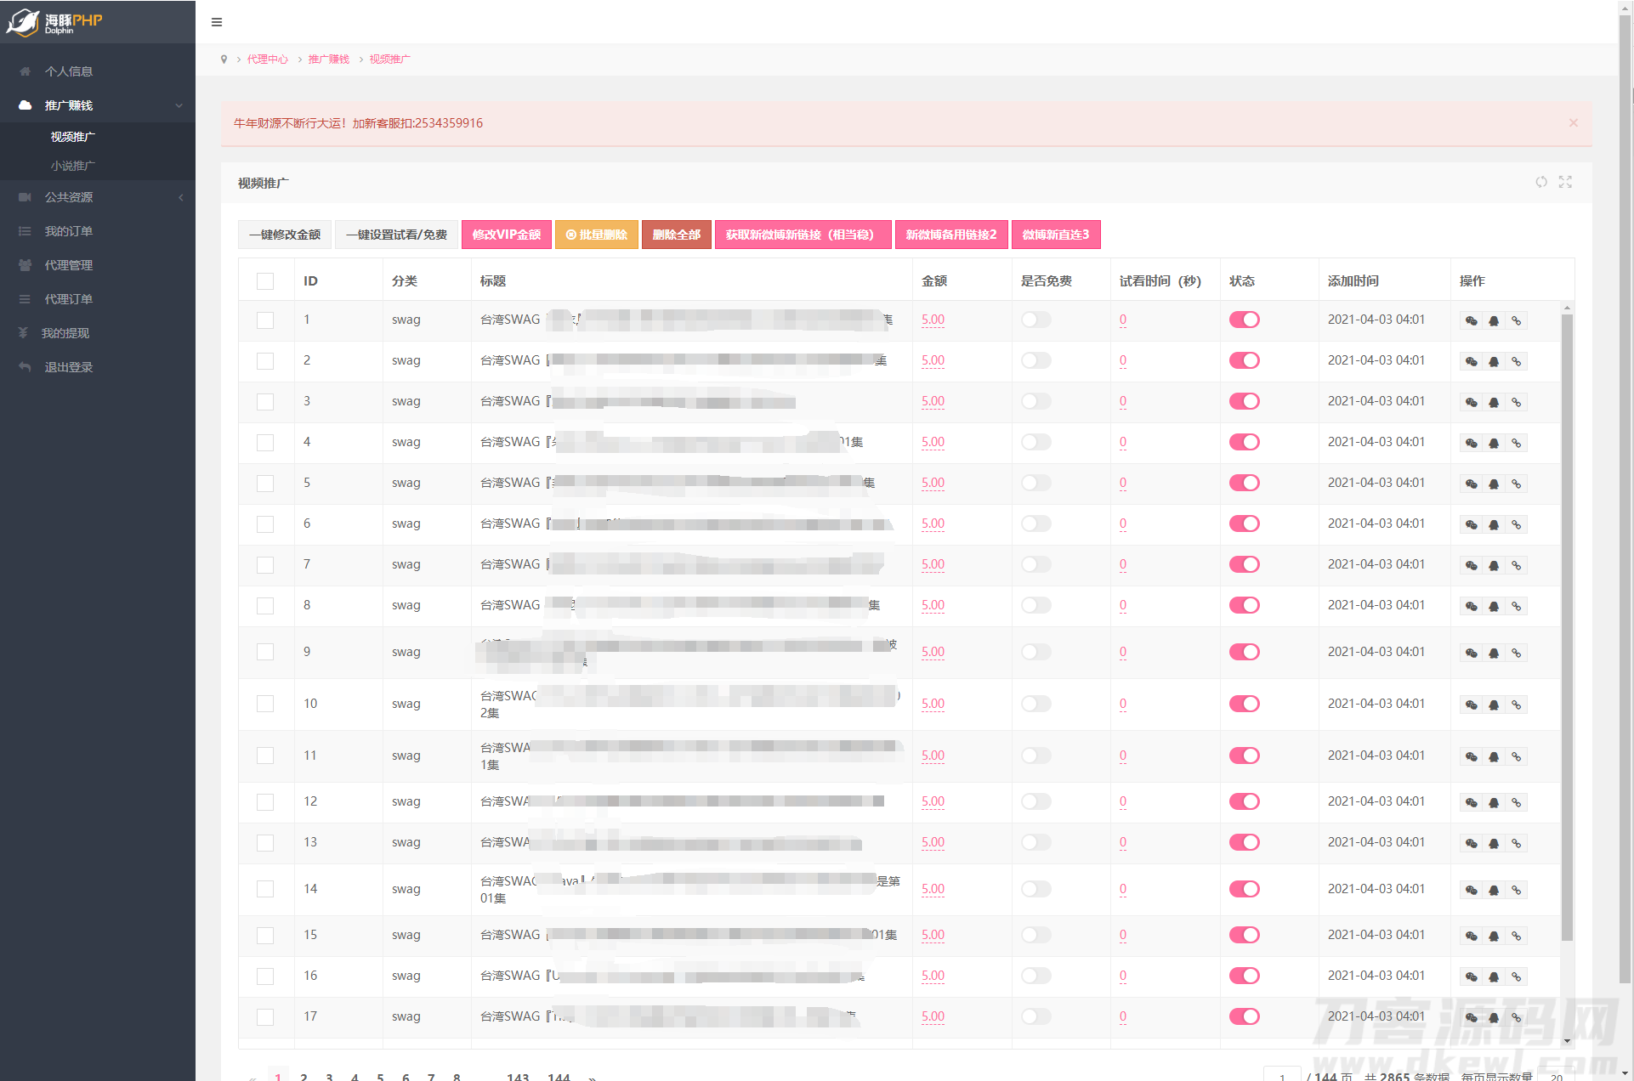1634x1081 pixels.
Task: Click the QQ penguin icon in row 3
Action: 1494,402
